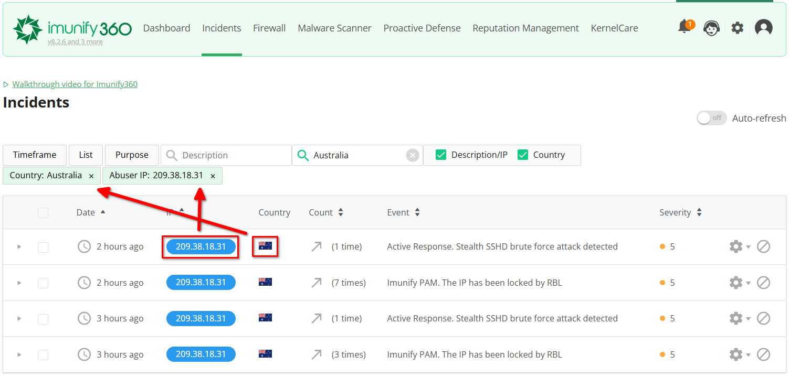Screen dimensions: 789x377
Task: Click the search icon in Description field
Action: pyautogui.click(x=172, y=155)
